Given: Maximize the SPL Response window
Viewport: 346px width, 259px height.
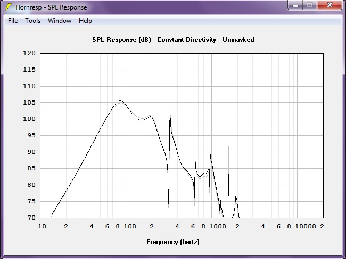Looking at the screenshot, I should tap(310, 5).
